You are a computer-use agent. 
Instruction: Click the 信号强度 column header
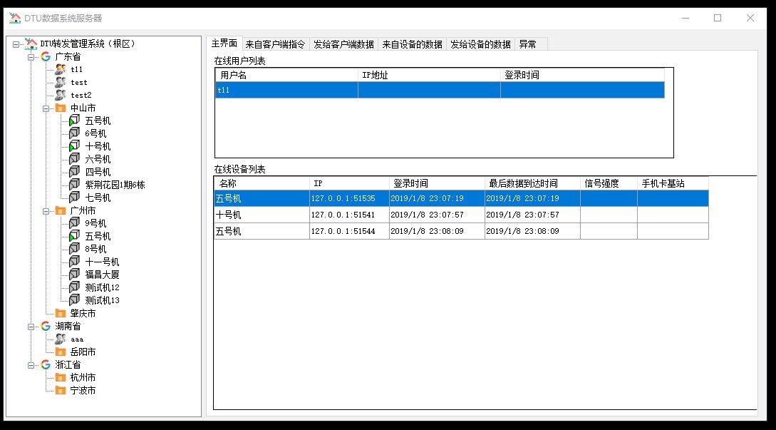609,183
